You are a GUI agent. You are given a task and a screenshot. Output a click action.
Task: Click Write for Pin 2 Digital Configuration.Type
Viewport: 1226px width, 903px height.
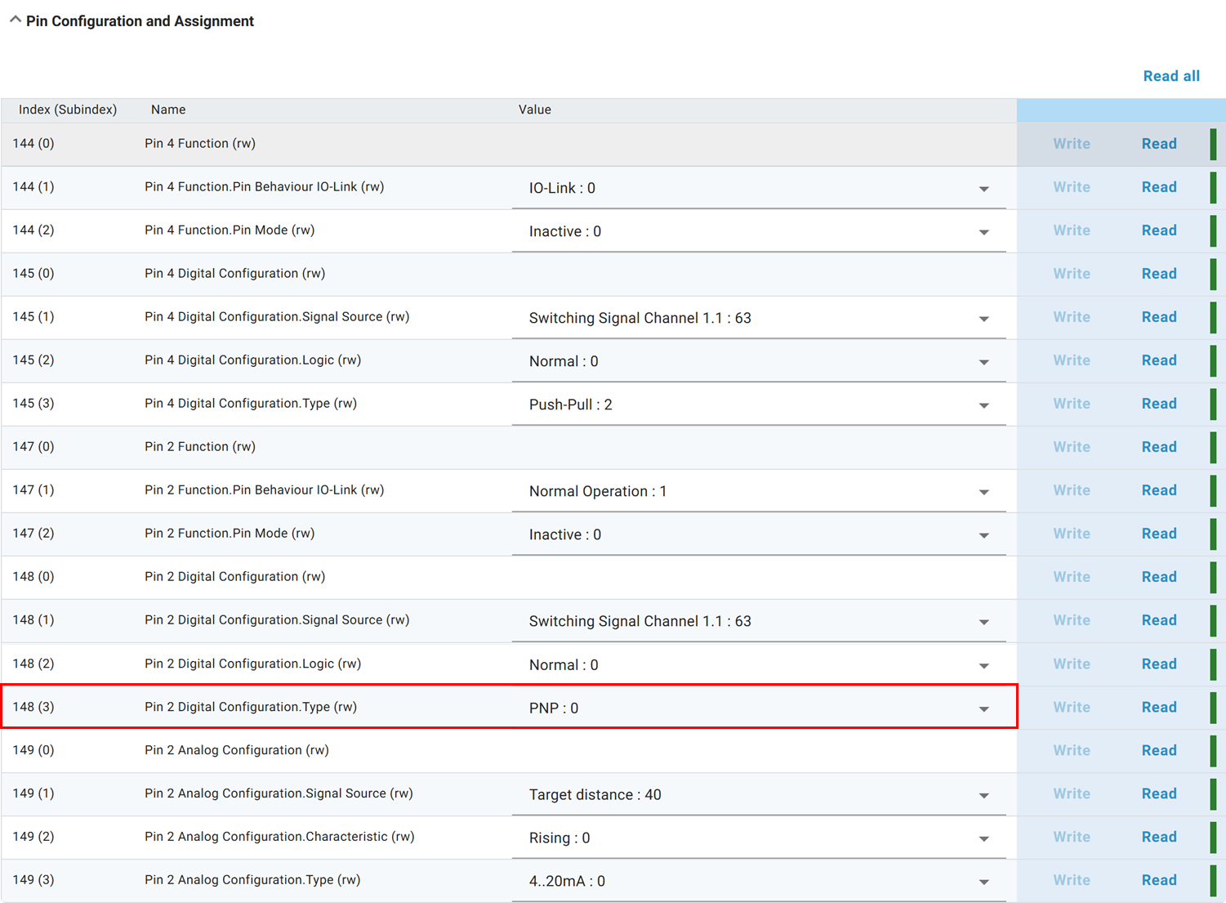[x=1071, y=708]
